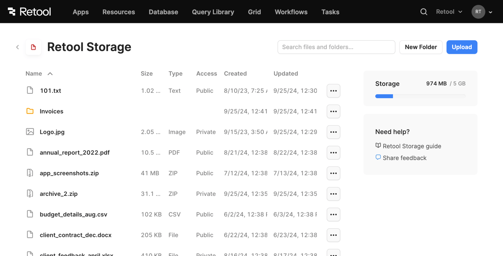Open annual_report_2022.pdf file name
Image resolution: width=503 pixels, height=256 pixels.
coord(75,153)
